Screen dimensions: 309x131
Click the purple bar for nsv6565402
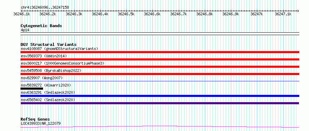(160, 103)
